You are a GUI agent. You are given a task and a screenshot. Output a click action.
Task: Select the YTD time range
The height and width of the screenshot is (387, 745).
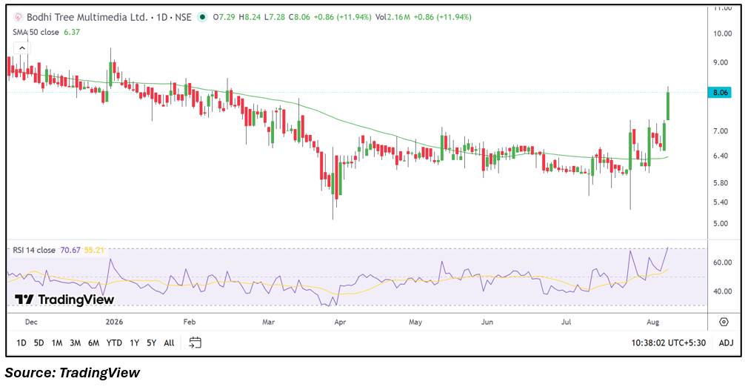pyautogui.click(x=114, y=343)
